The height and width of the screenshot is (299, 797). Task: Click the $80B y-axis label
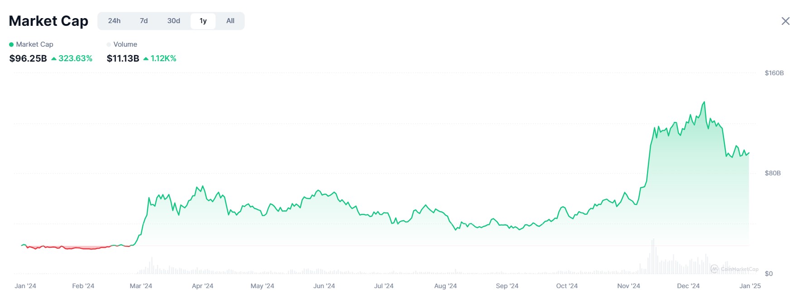click(773, 173)
